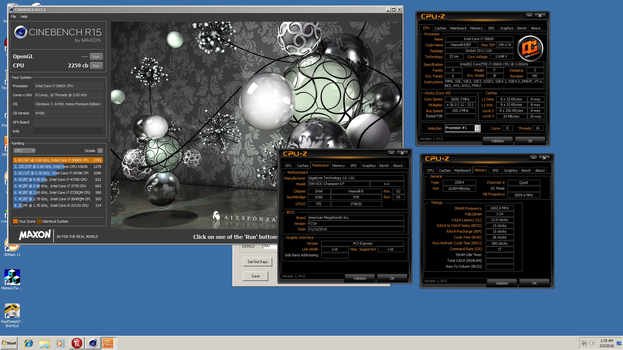Click the MAXON logo
The height and width of the screenshot is (350, 623).
pyautogui.click(x=35, y=235)
